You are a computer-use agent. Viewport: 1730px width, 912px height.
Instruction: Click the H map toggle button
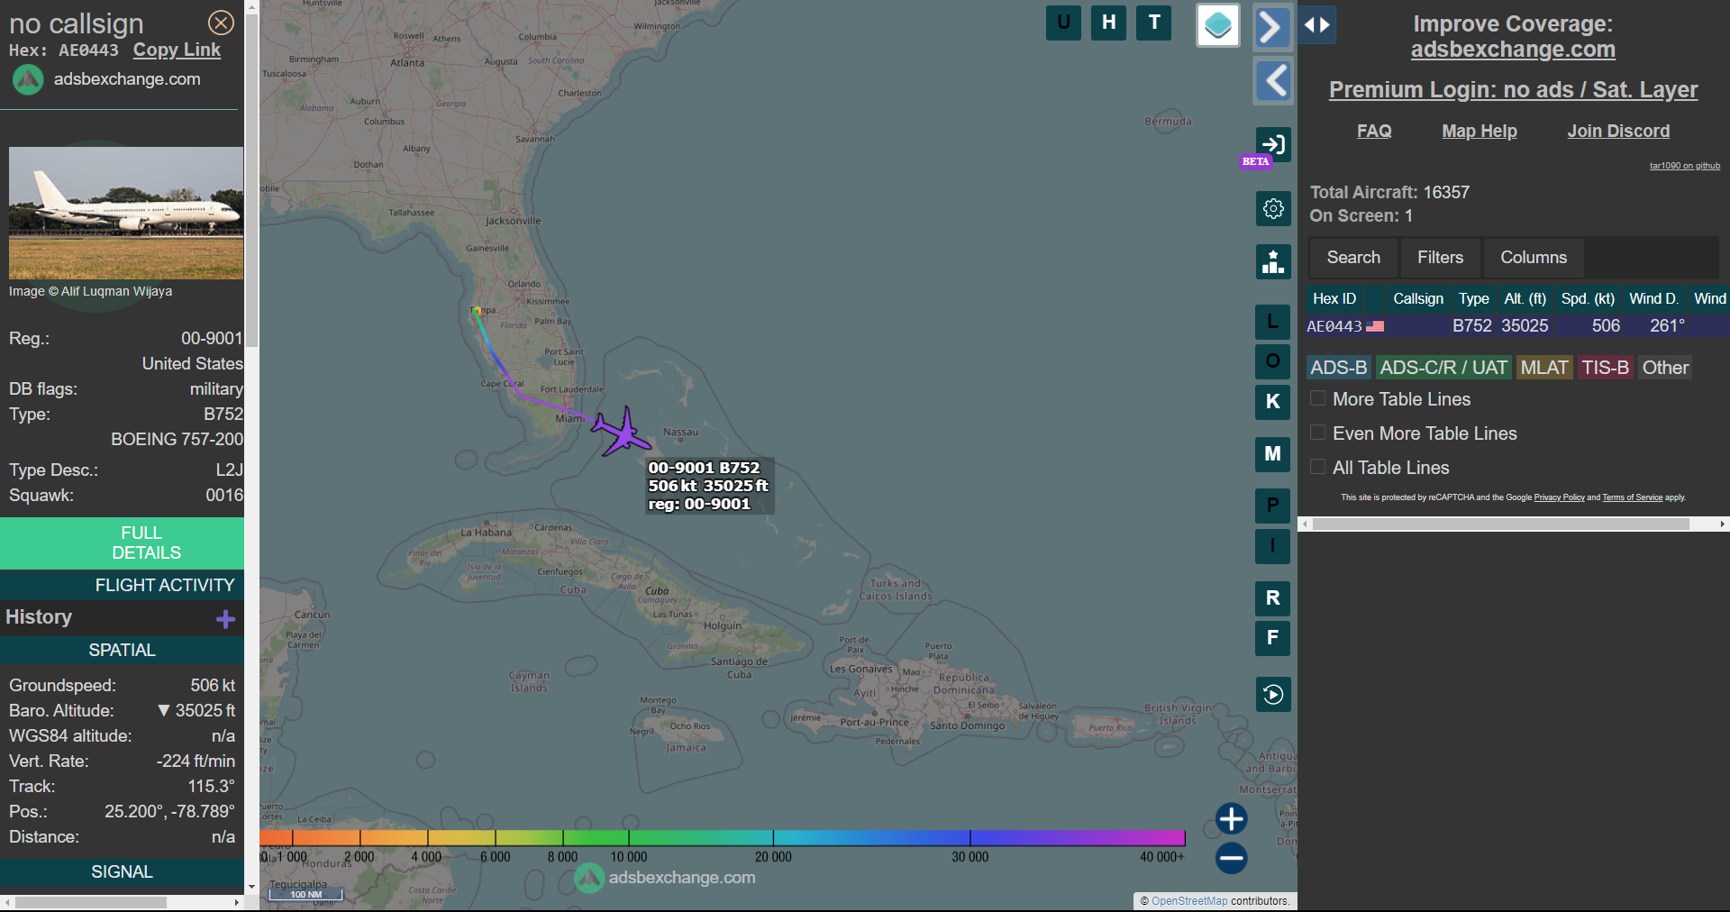pyautogui.click(x=1108, y=23)
